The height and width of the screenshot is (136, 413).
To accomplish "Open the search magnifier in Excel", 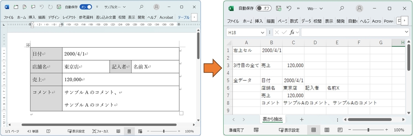I will [x=341, y=8].
